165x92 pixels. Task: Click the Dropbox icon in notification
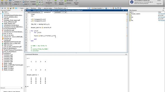point(132,2)
